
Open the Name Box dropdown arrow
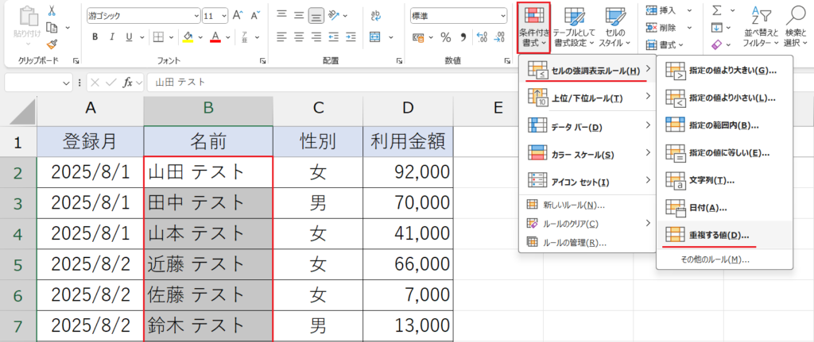[x=66, y=83]
